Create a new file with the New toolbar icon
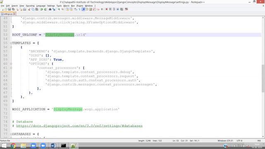This screenshot has width=265, height=149. click(x=2, y=9)
